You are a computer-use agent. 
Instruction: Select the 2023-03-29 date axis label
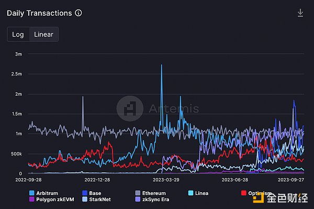click(165, 179)
